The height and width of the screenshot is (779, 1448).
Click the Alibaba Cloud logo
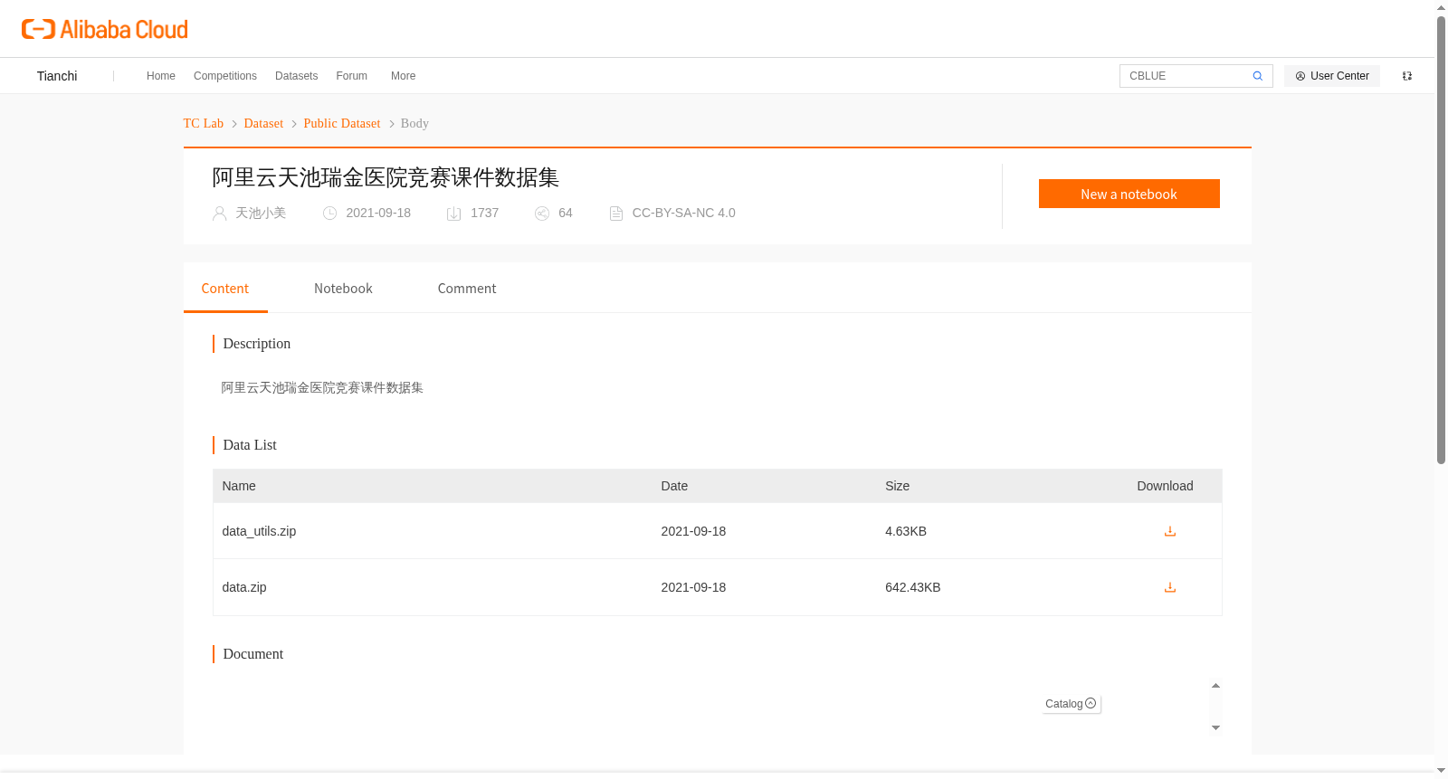coord(105,29)
